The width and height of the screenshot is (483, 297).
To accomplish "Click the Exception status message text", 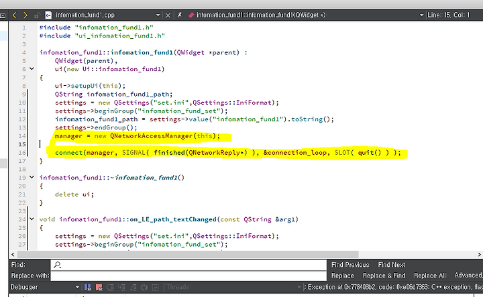I will point(394,287).
